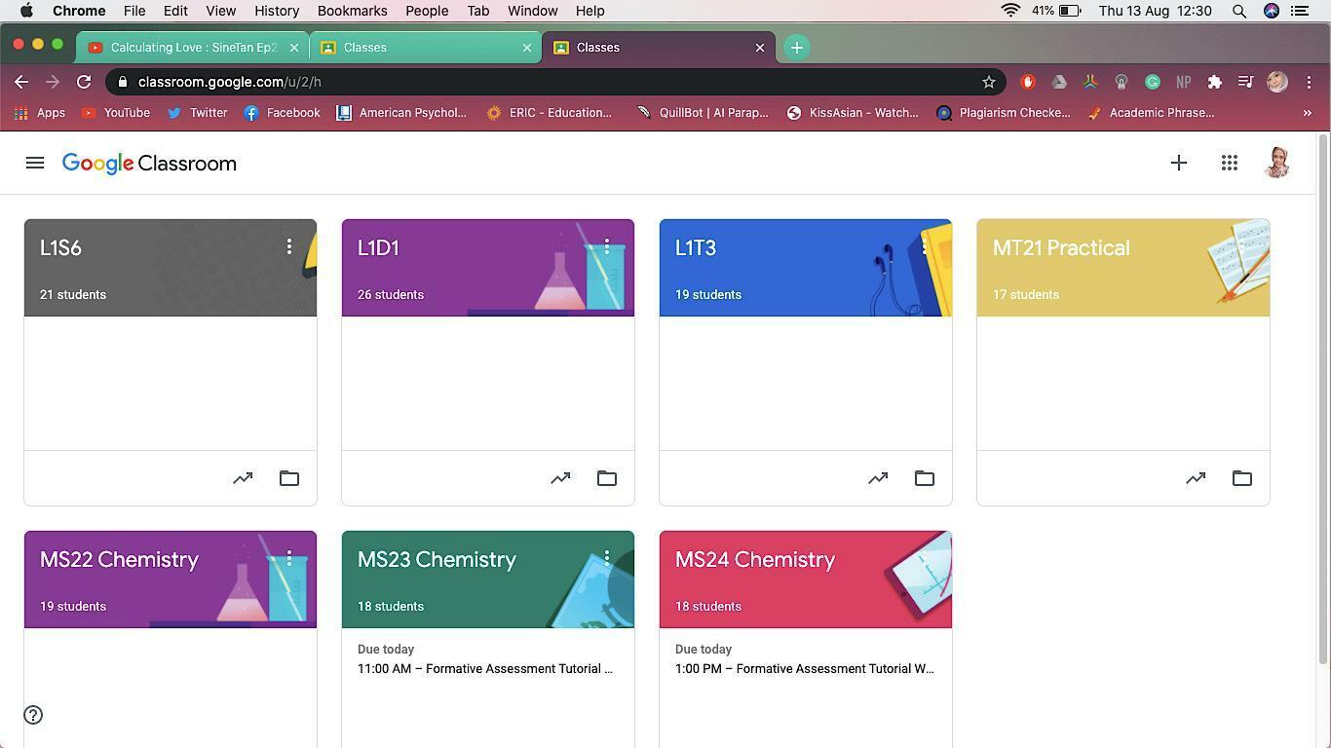Open Chrome's three-dot menu
Viewport: 1331px width, 748px height.
(x=1309, y=82)
